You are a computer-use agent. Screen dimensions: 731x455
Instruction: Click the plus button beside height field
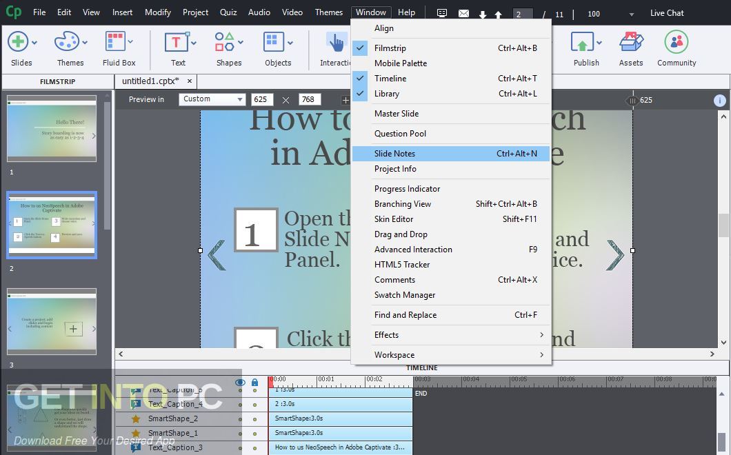pos(345,100)
